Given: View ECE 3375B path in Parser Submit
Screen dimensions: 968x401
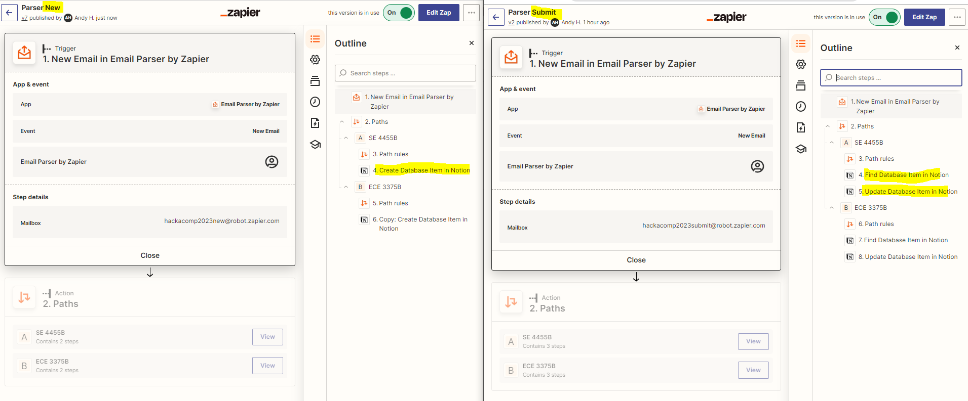Looking at the screenshot, I should 753,370.
